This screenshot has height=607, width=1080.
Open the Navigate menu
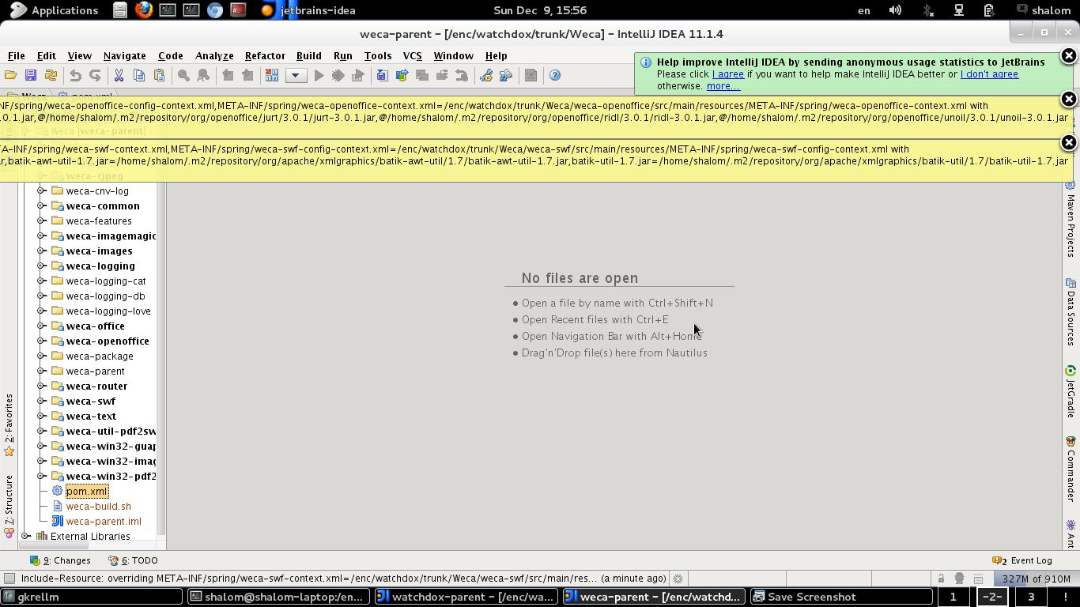(x=124, y=55)
